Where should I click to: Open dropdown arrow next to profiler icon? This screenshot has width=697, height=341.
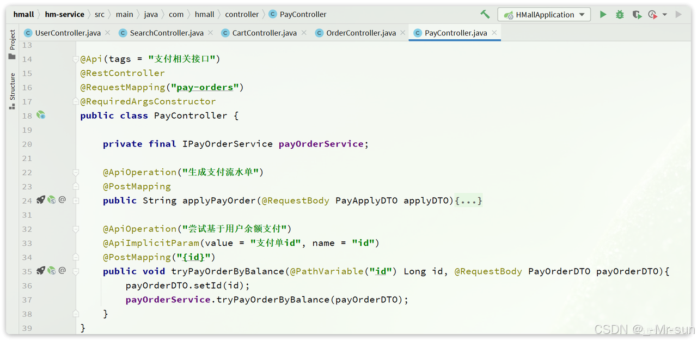tap(665, 15)
